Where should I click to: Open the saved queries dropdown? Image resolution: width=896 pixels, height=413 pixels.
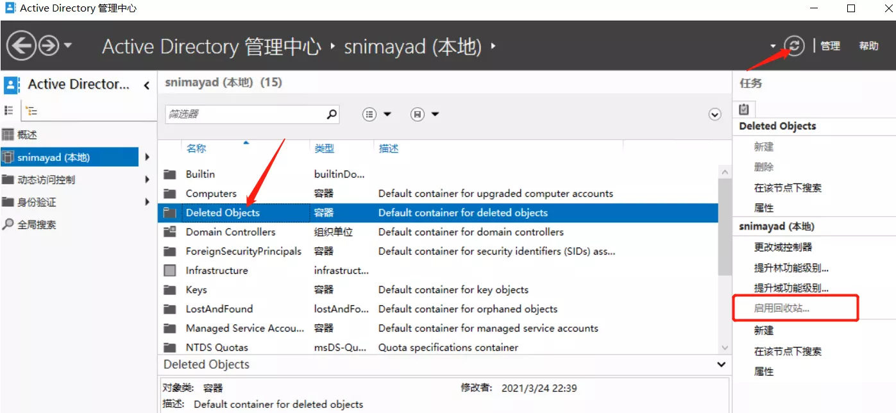[x=425, y=114]
